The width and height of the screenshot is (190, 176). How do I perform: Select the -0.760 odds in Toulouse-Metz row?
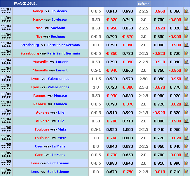111,138
